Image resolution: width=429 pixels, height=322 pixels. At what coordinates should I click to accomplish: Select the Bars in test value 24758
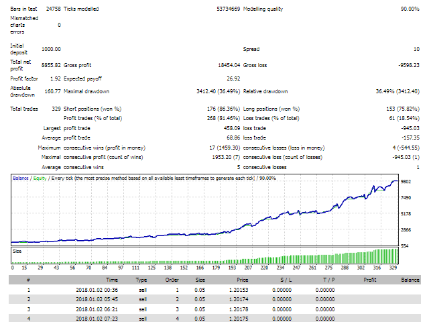click(x=54, y=9)
